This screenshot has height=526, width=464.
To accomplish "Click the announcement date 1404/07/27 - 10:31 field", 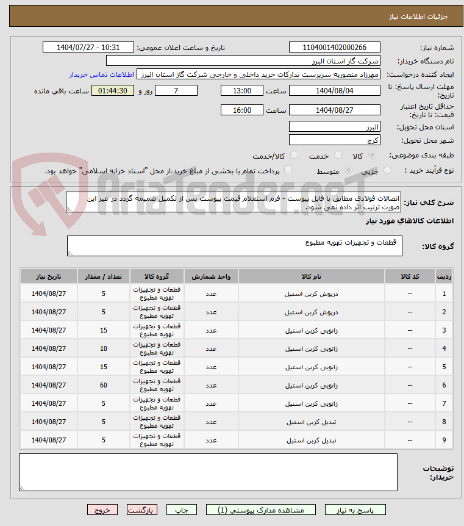I will pos(88,48).
